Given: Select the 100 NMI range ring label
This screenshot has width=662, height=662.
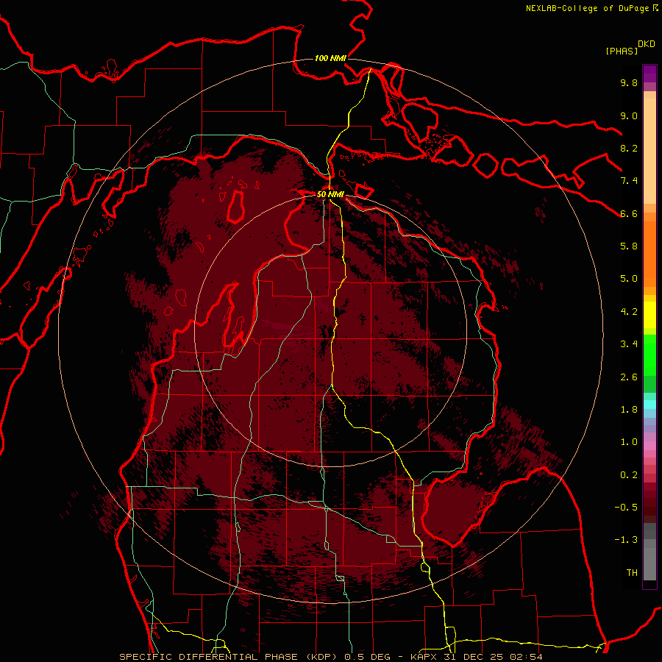Looking at the screenshot, I should click(x=330, y=58).
